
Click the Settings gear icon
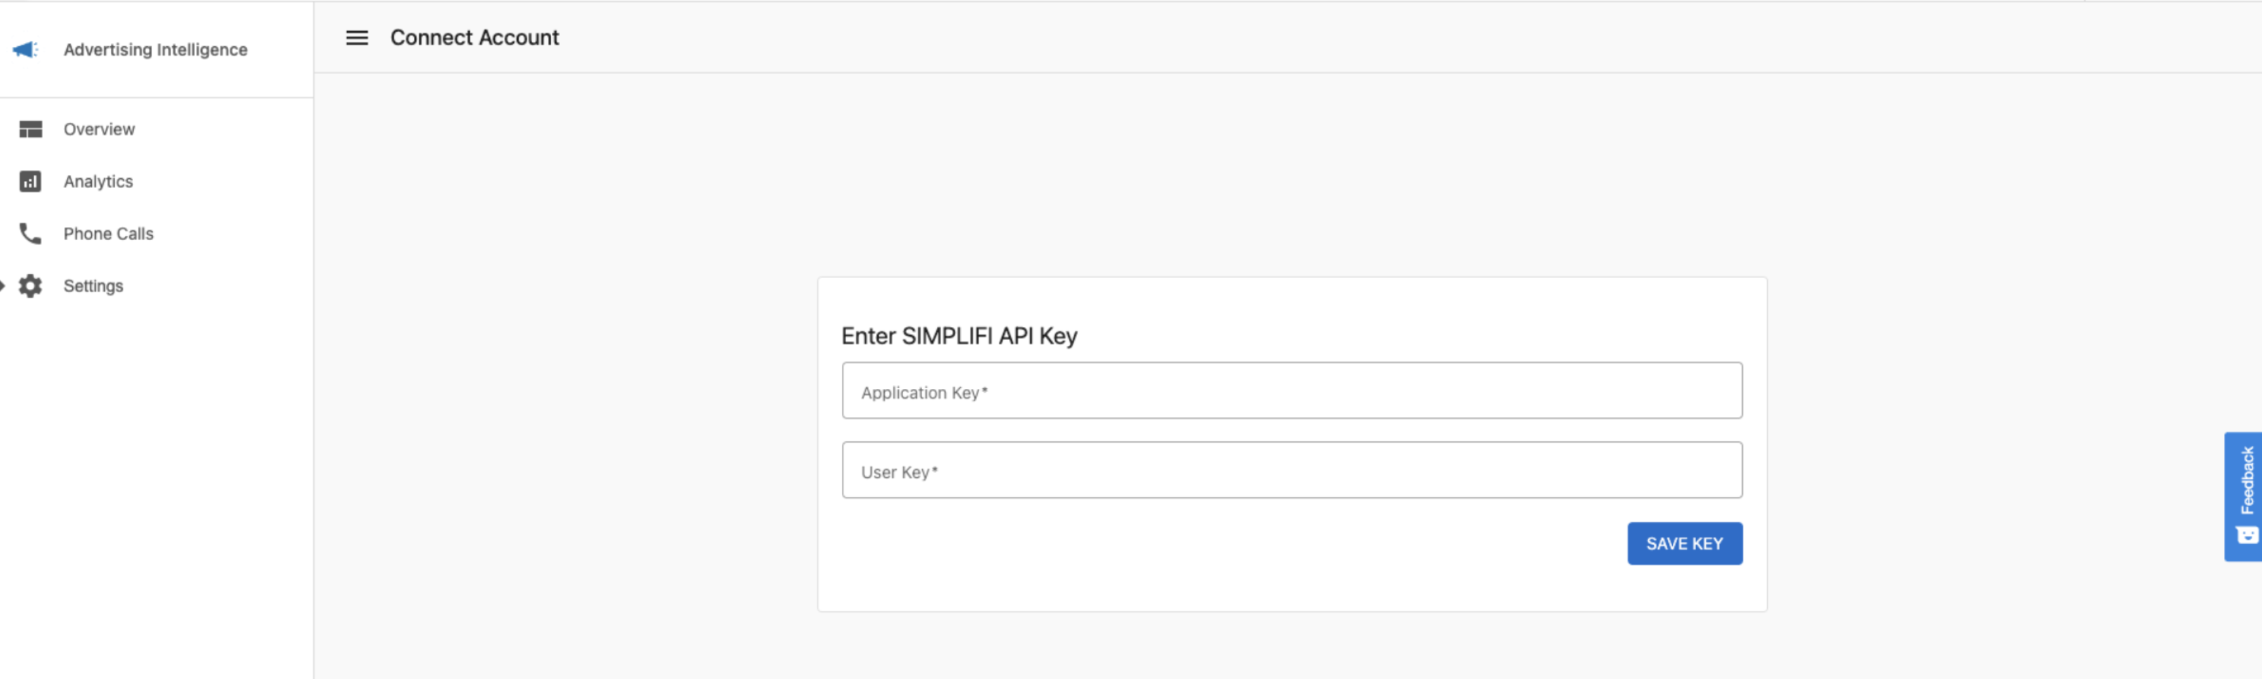(30, 286)
